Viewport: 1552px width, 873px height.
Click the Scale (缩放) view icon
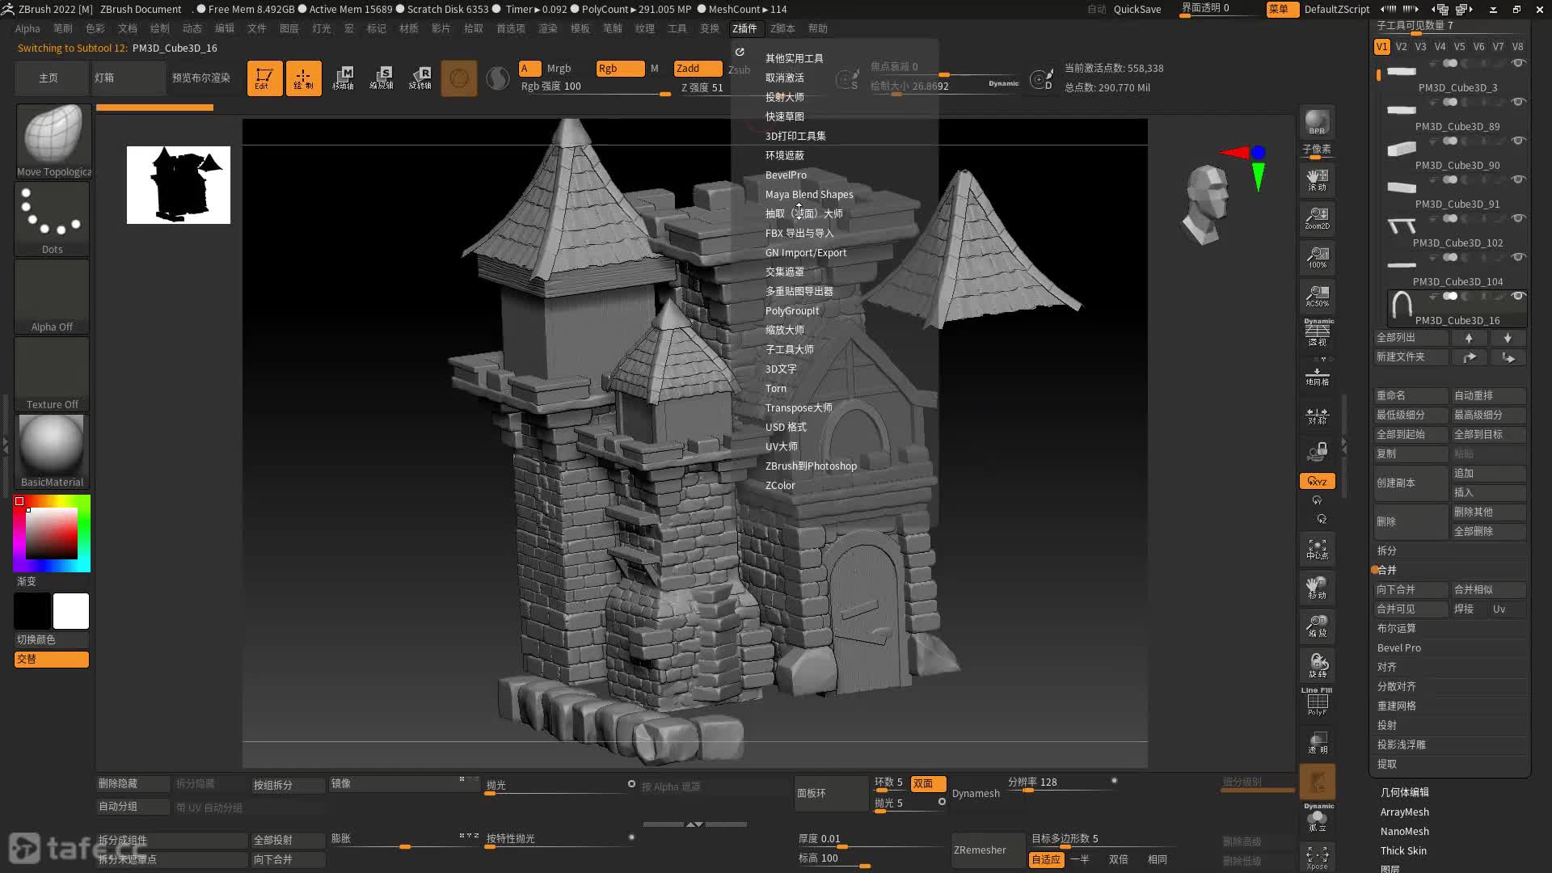(1317, 626)
